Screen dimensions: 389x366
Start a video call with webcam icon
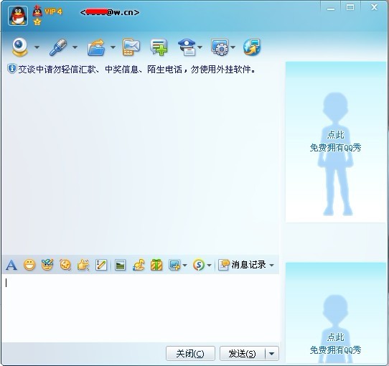[20, 47]
